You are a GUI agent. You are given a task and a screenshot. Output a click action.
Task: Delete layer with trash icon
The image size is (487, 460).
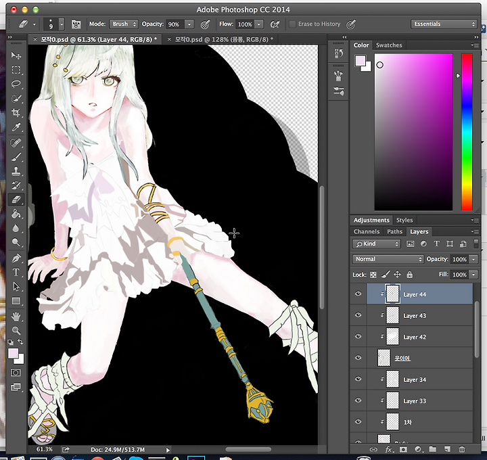tap(462, 449)
